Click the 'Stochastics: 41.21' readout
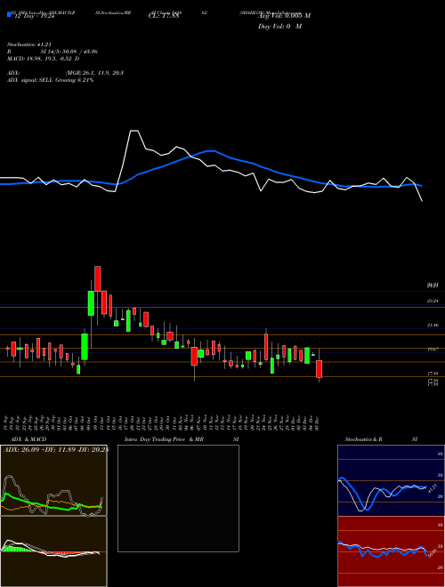This screenshot has height=587, width=445. click(28, 44)
